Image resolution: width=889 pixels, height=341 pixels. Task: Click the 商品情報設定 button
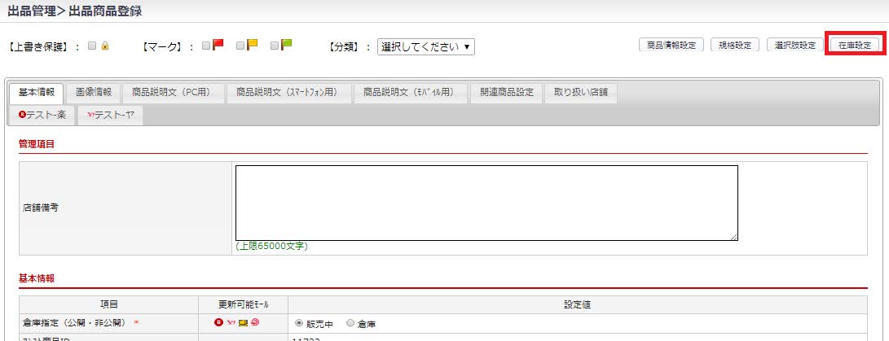point(671,46)
